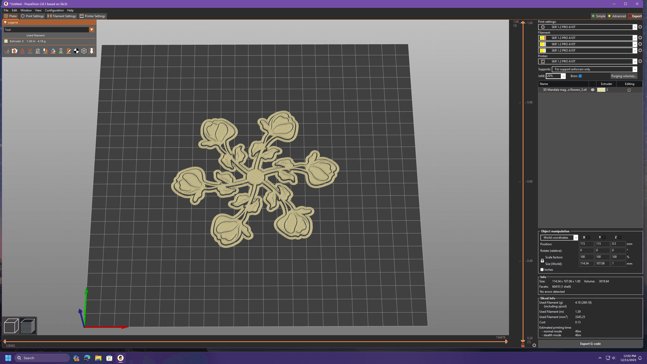Click the PrusaSlicer taskbar icon
This screenshot has height=364, width=647.
tap(120, 358)
